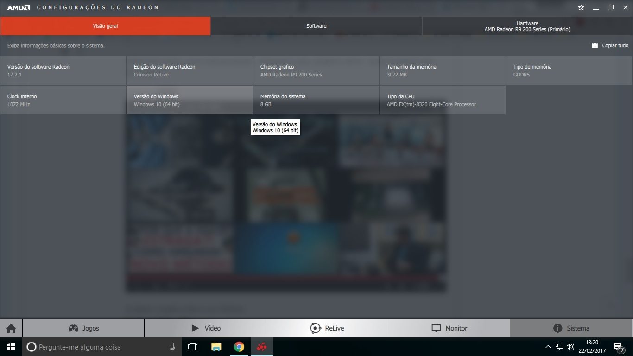Viewport: 633px width, 356px height.
Task: Click the network tray icon
Action: pos(559,347)
